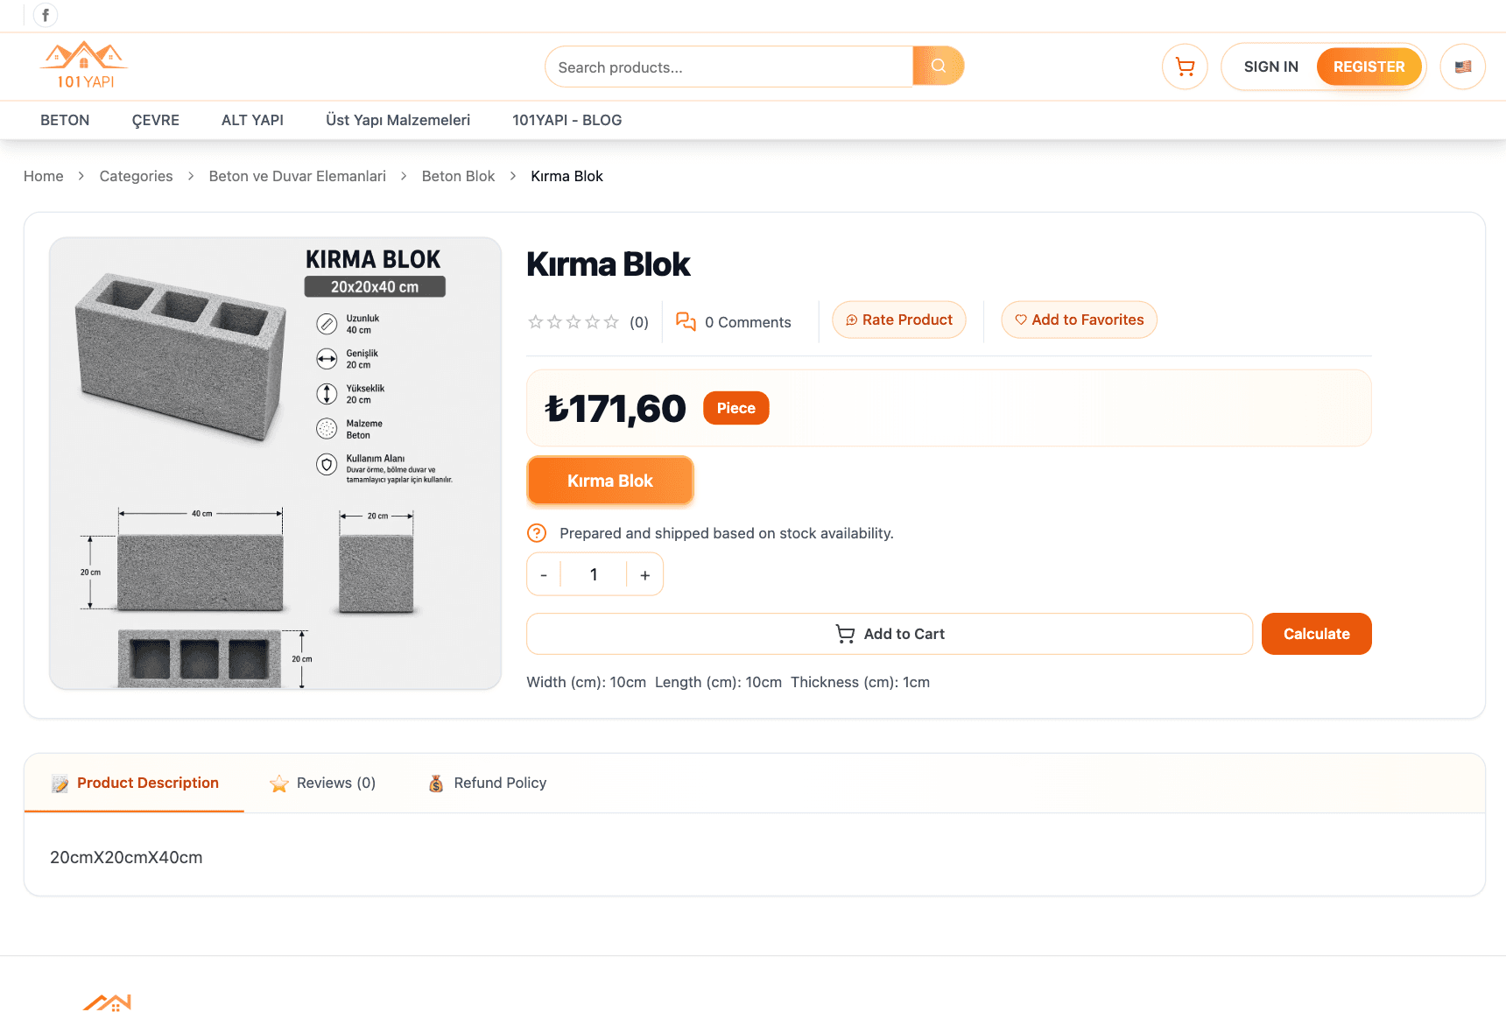Screen dimensions: 1506x1012
Task: Go to Beton Blok breadcrumb
Action: pos(458,176)
